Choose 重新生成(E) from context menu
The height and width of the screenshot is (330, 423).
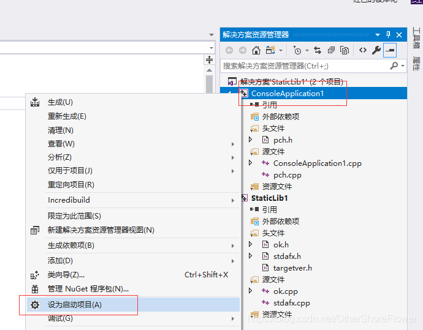(x=133, y=116)
